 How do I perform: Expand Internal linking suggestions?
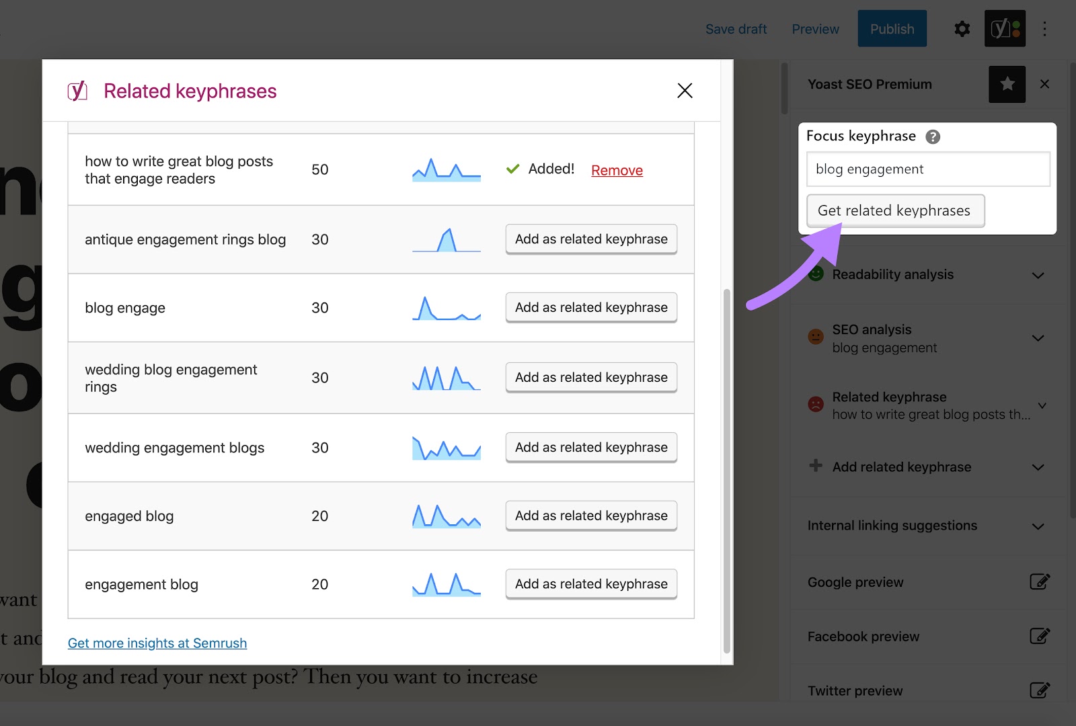(x=1038, y=526)
